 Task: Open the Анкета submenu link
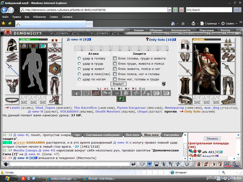click(230, 33)
